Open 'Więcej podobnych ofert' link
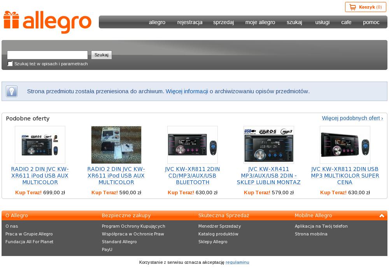389x270 pixels. tap(352, 118)
